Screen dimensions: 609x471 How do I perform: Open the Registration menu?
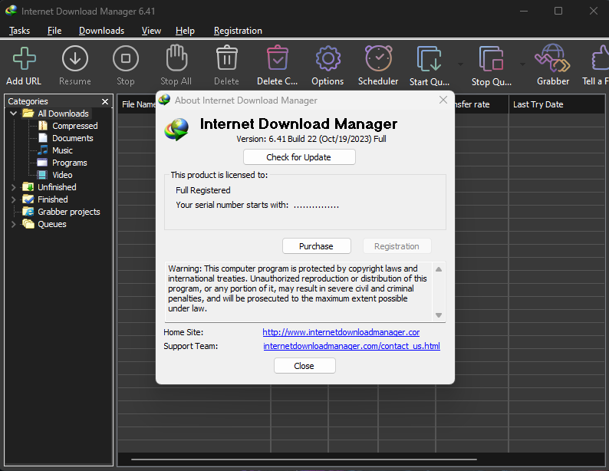tap(238, 31)
